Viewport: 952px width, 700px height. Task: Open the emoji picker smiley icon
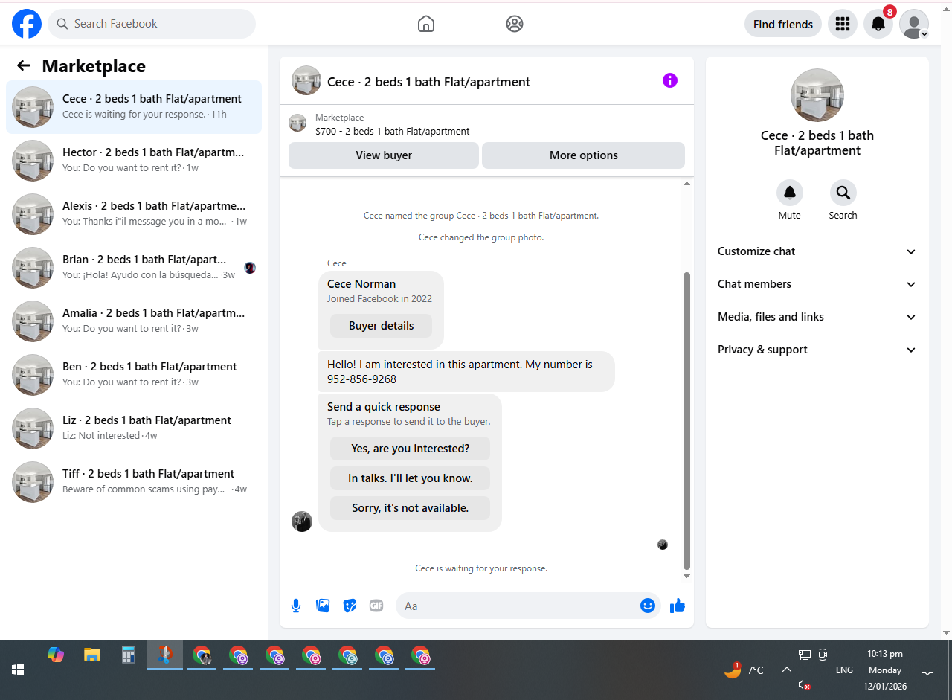point(648,606)
